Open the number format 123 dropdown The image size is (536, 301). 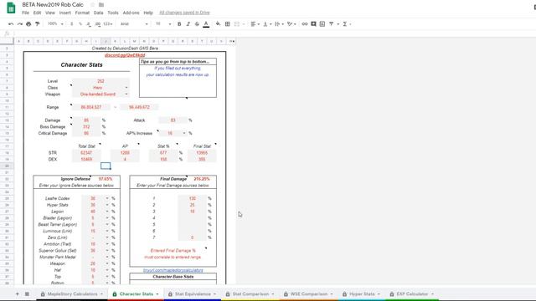pyautogui.click(x=108, y=24)
